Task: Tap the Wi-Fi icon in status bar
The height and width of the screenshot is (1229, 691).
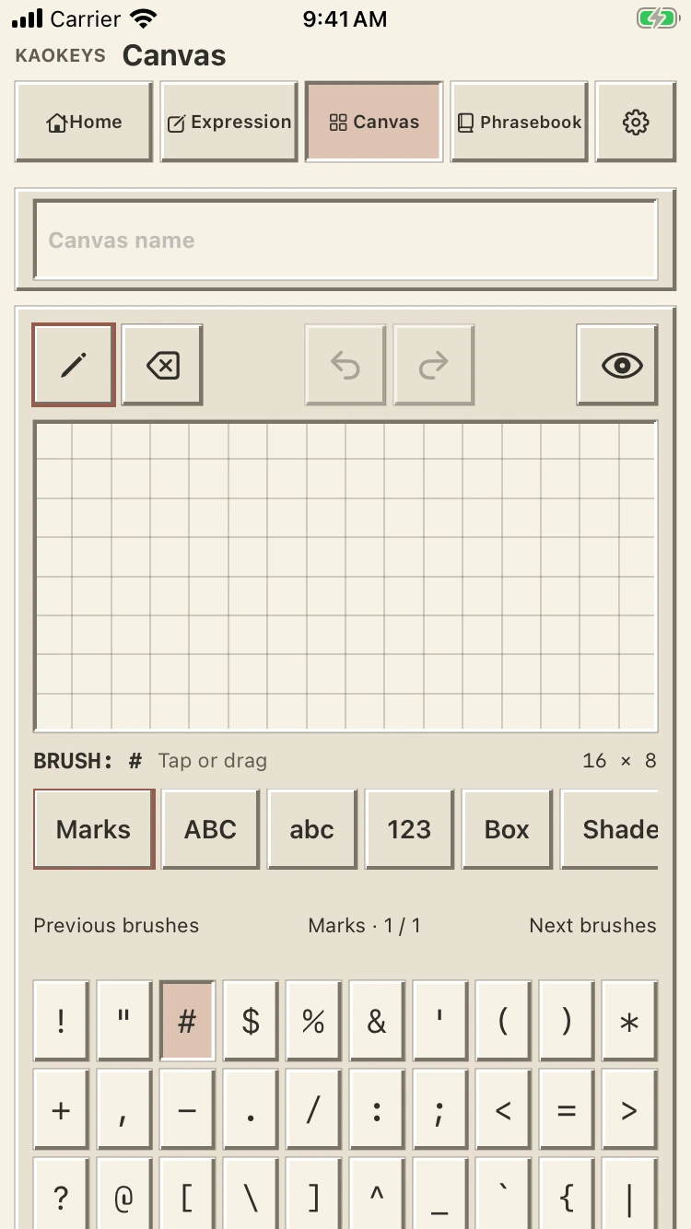Action: tap(143, 18)
